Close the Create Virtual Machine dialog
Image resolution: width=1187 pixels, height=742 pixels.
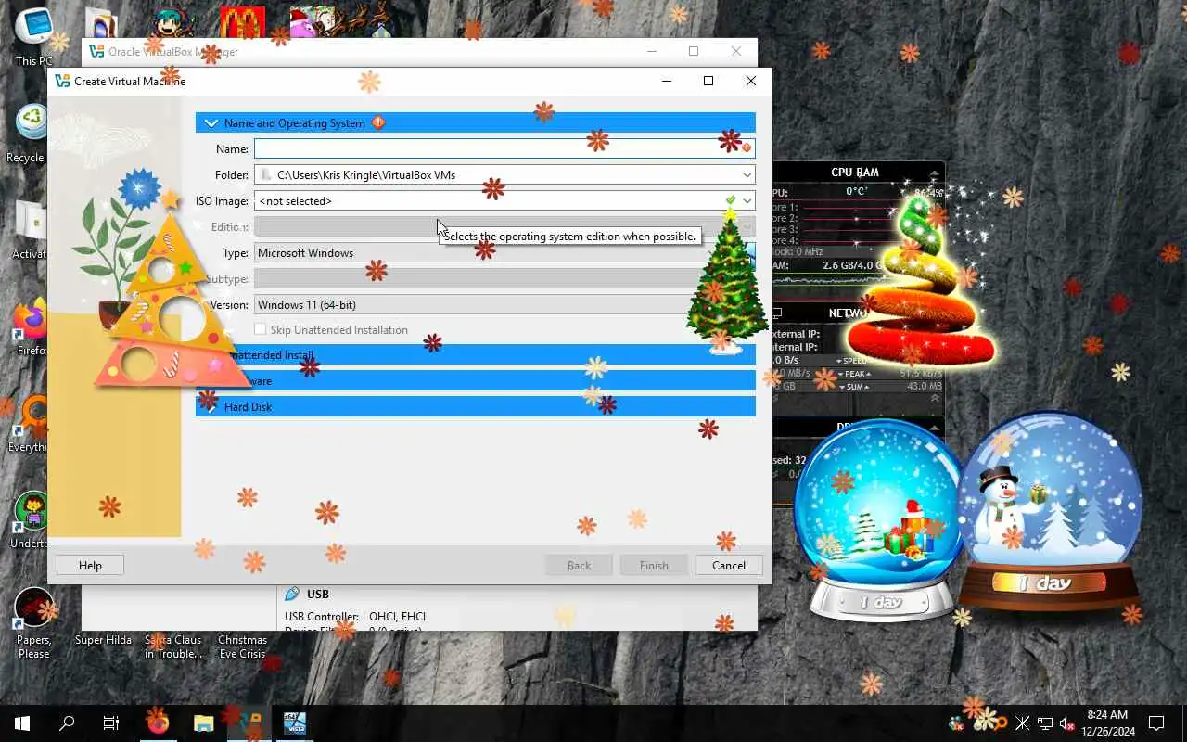pos(751,81)
